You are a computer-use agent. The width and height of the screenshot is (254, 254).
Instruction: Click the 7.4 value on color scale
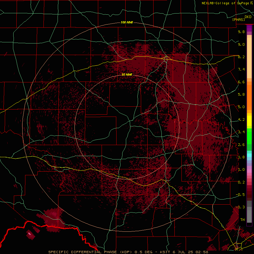click(x=241, y=69)
